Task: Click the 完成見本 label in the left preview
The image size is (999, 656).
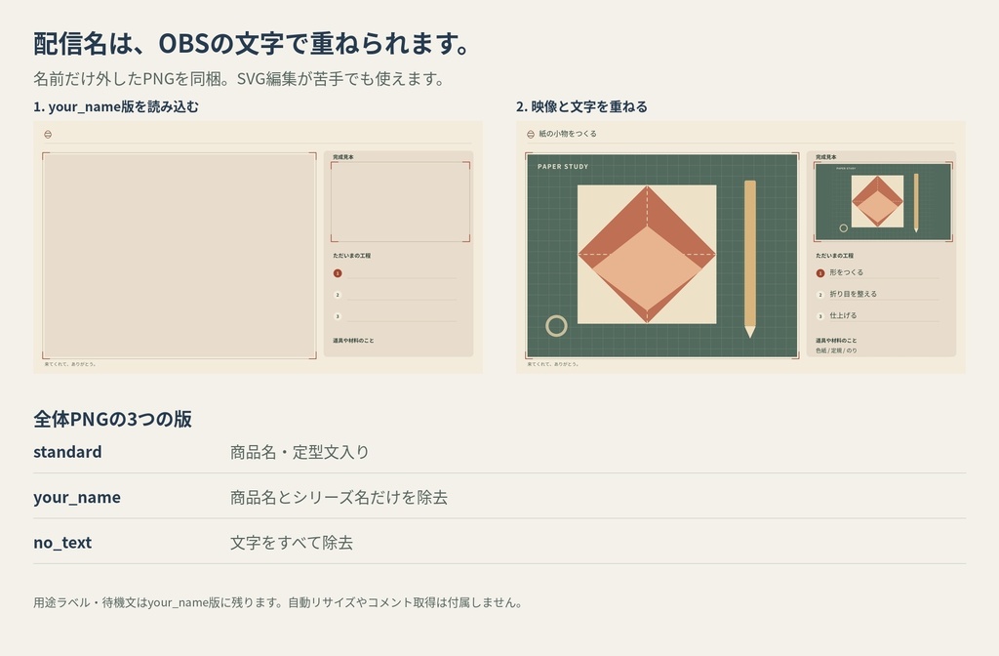Action: (x=342, y=157)
